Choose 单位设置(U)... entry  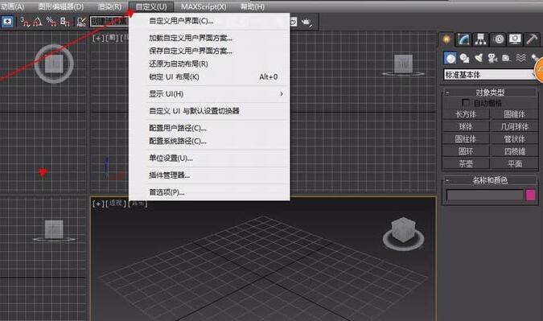209,158
